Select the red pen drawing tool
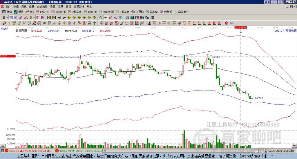 [4, 23]
